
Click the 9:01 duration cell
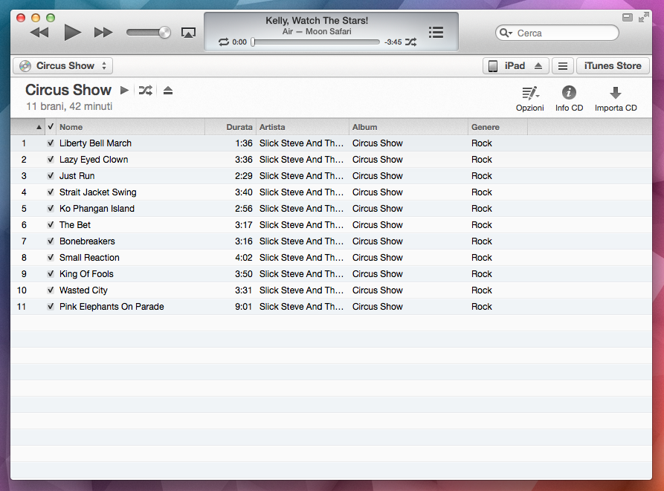243,307
